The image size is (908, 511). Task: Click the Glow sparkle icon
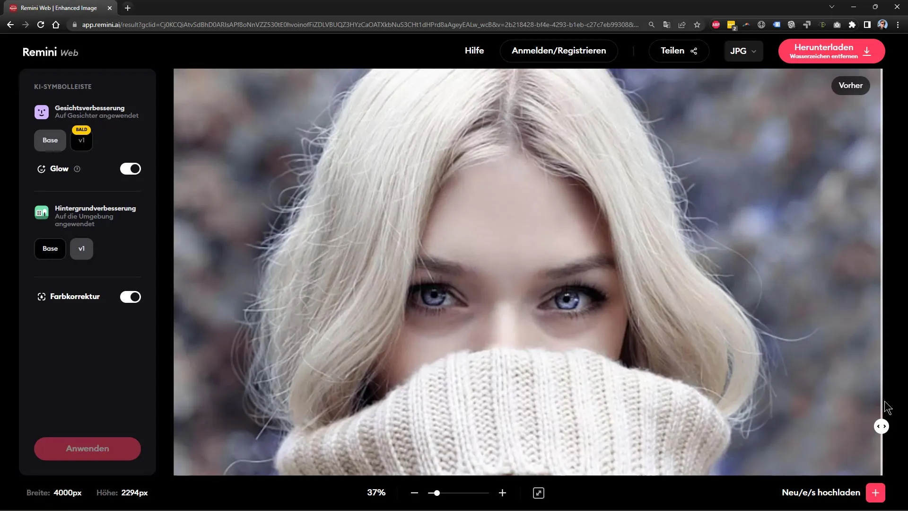(x=41, y=169)
